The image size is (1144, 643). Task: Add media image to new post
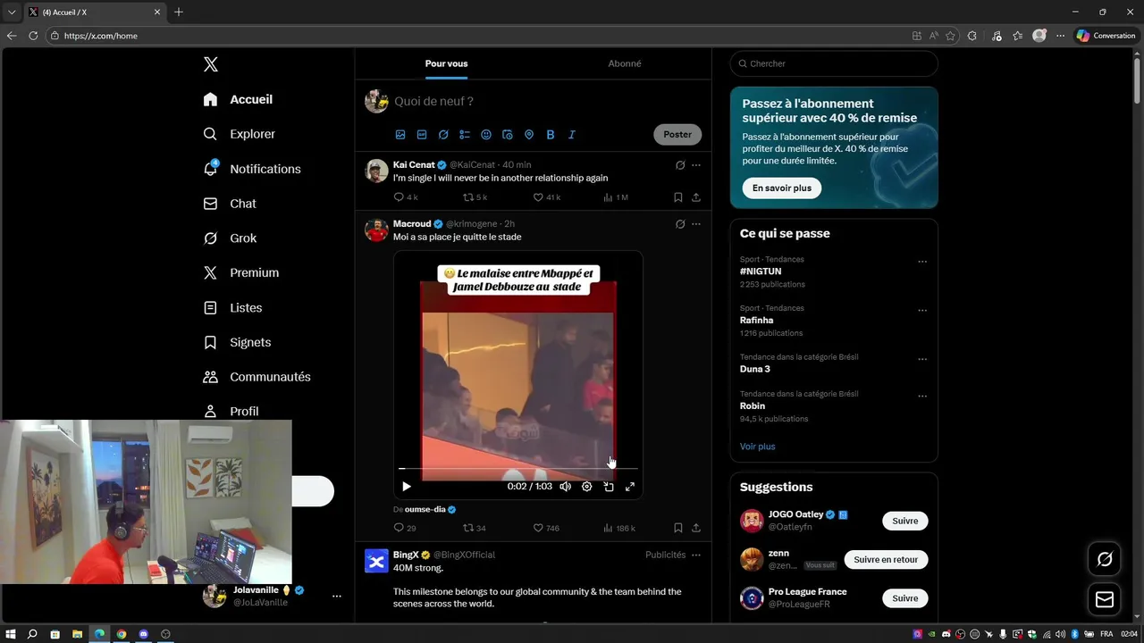pyautogui.click(x=400, y=135)
